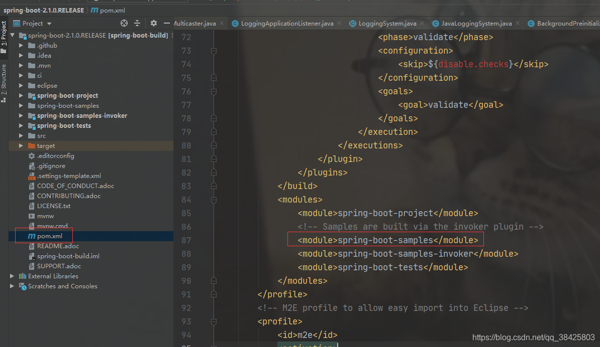Select SUPPORT.adoc file
The height and width of the screenshot is (347, 600).
coord(59,266)
